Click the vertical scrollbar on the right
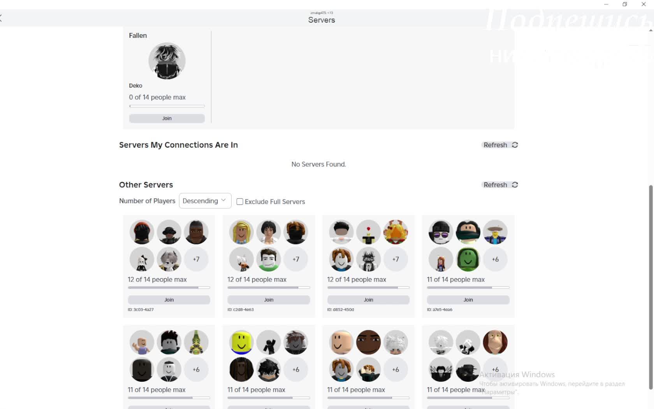Viewport: 654px width, 409px height. click(x=650, y=287)
